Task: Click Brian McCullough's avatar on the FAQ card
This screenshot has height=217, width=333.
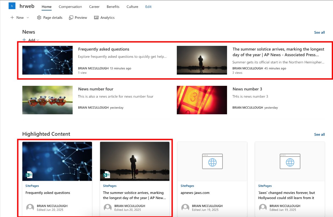Action: coord(30,208)
